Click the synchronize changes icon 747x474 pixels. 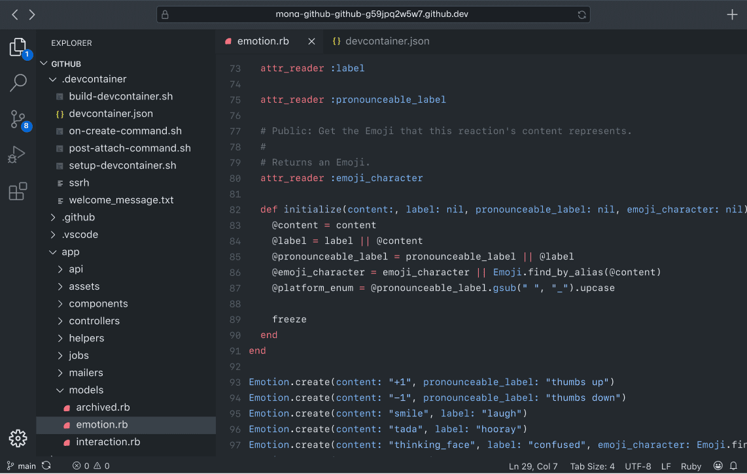46,466
